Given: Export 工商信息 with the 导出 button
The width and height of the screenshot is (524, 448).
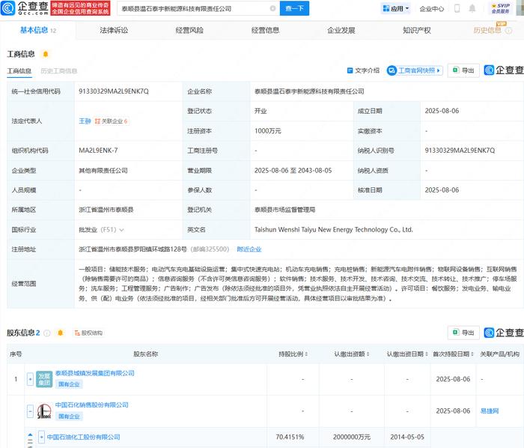Looking at the screenshot, I should (463, 70).
